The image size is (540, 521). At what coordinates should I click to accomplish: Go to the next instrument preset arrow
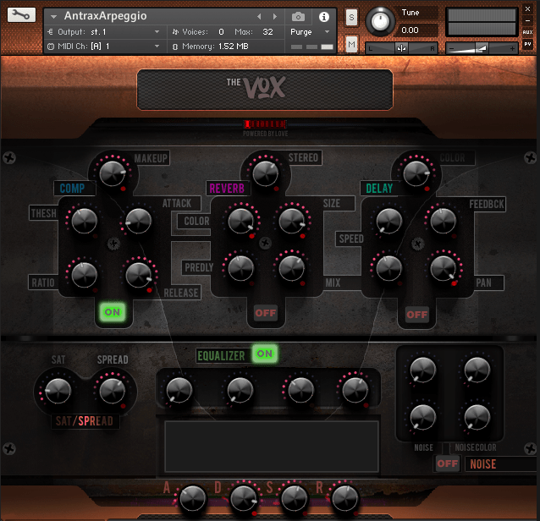tap(274, 17)
